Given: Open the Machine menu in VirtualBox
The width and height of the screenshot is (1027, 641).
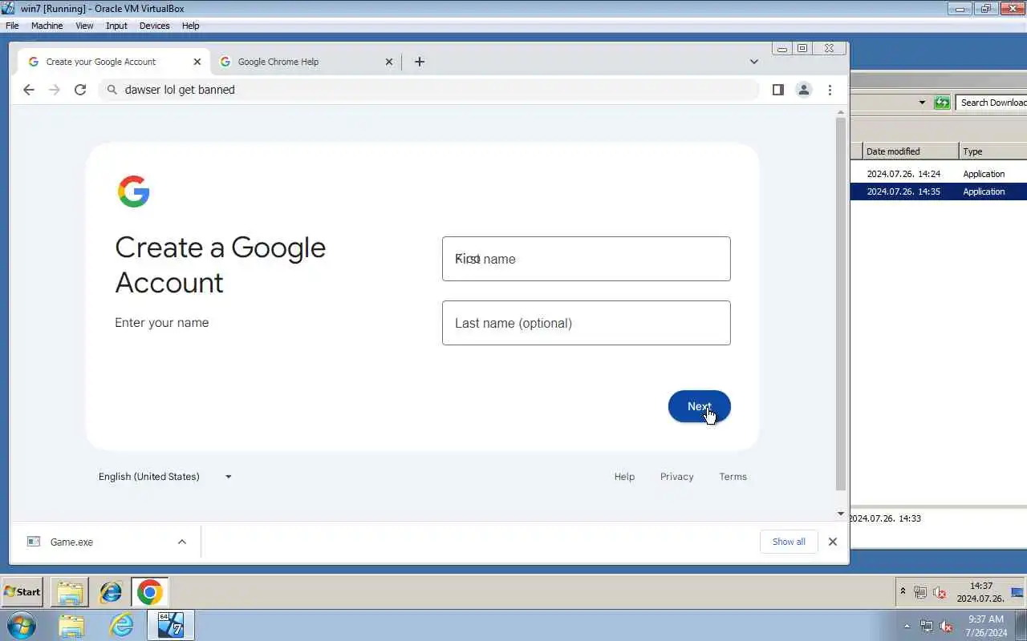Looking at the screenshot, I should 47,26.
